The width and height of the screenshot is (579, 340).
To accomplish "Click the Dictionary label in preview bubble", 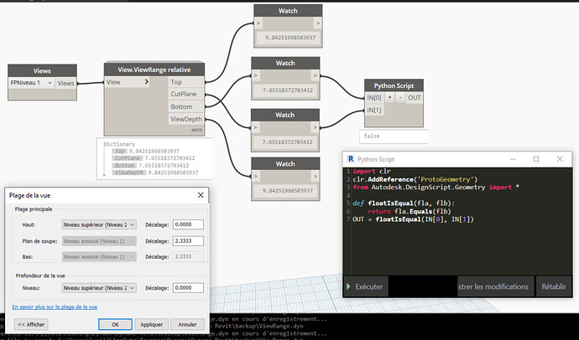I will tap(119, 144).
